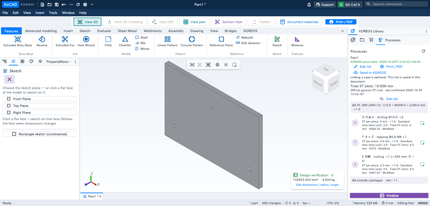Click the save icon in title bar
The width and height of the screenshot is (430, 206).
57,4
